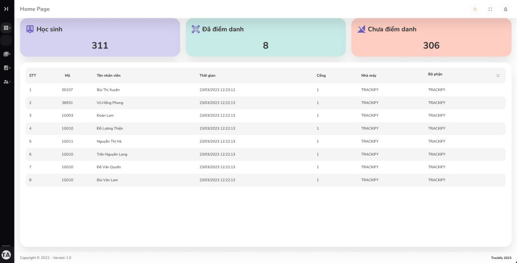Open the Chưa điểm danh card showing 306

(431, 38)
